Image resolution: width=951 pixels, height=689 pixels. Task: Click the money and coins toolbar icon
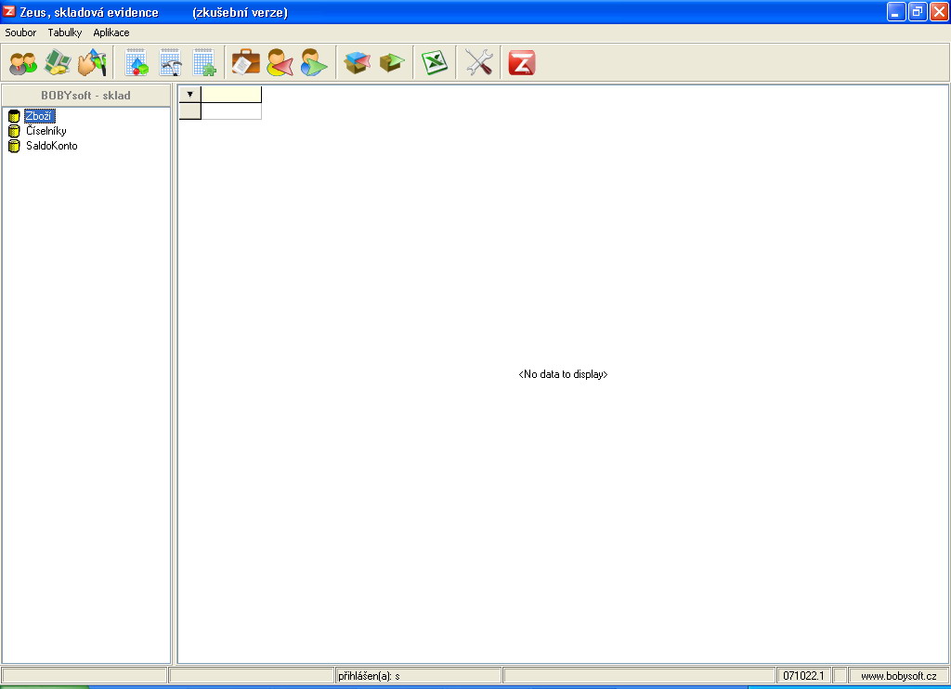tap(58, 62)
